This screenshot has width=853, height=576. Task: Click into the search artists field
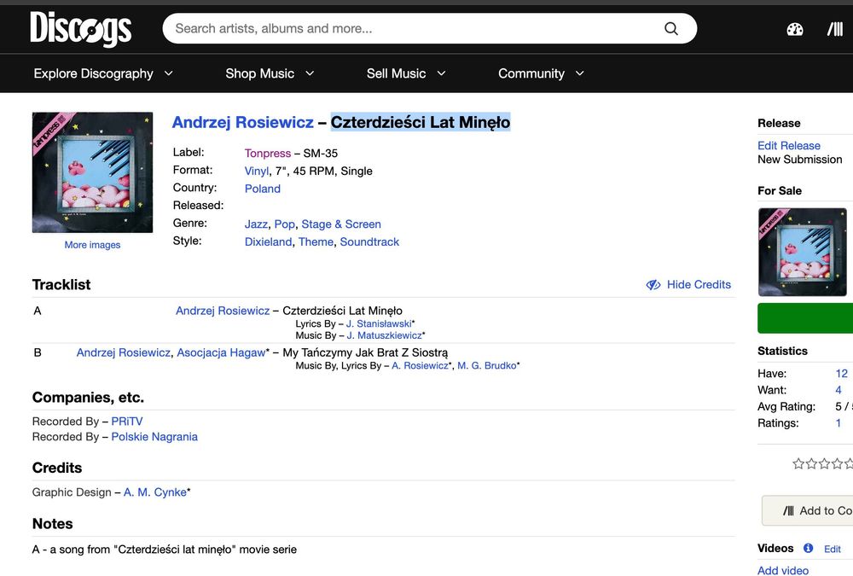414,28
